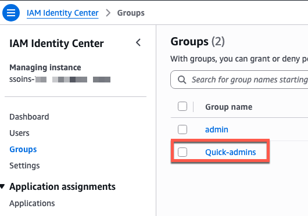The image size is (308, 216).
Task: Go to Users in the sidebar
Action: pos(19,133)
